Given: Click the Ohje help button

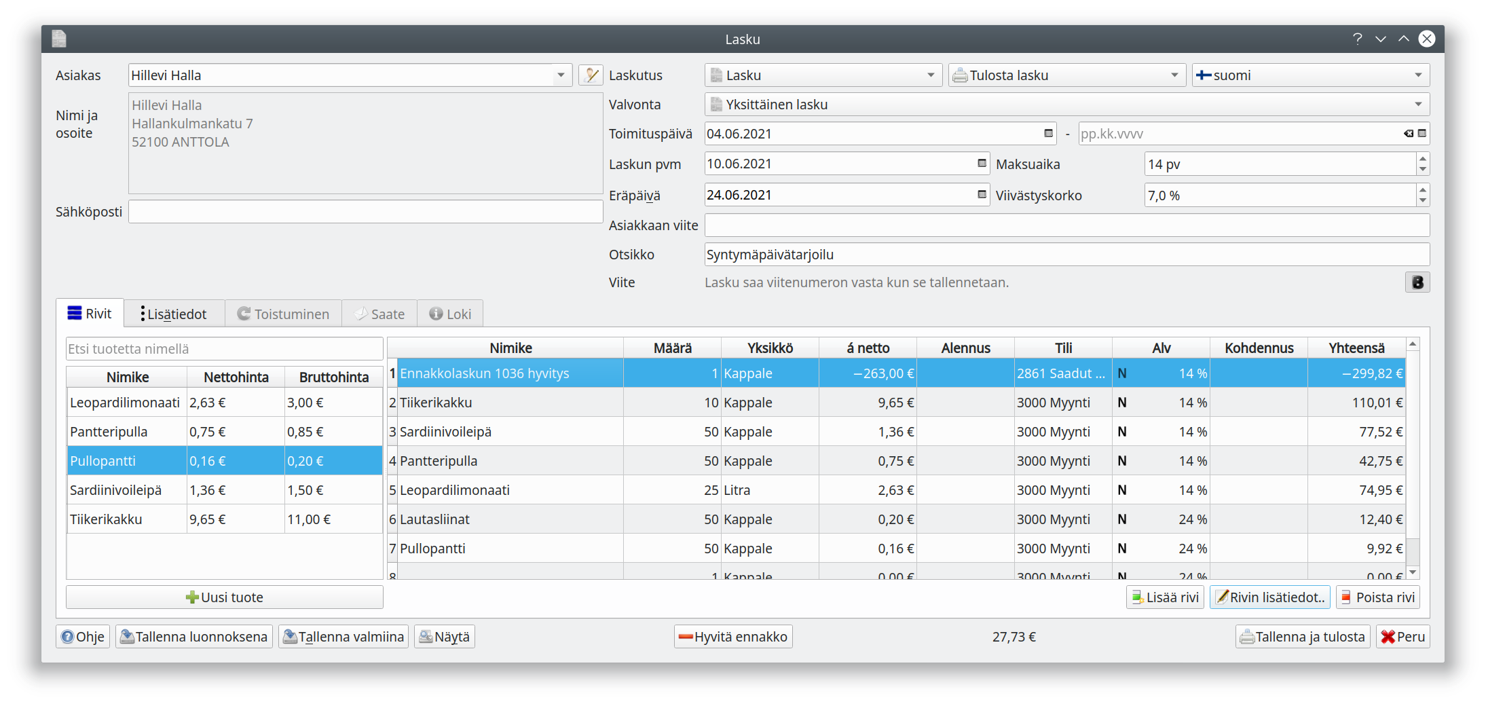Looking at the screenshot, I should point(83,637).
